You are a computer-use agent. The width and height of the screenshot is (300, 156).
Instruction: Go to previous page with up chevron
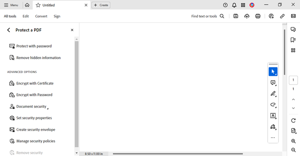tap(293, 99)
